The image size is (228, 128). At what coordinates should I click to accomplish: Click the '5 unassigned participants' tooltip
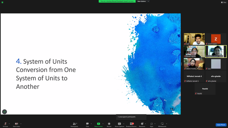click(131, 117)
